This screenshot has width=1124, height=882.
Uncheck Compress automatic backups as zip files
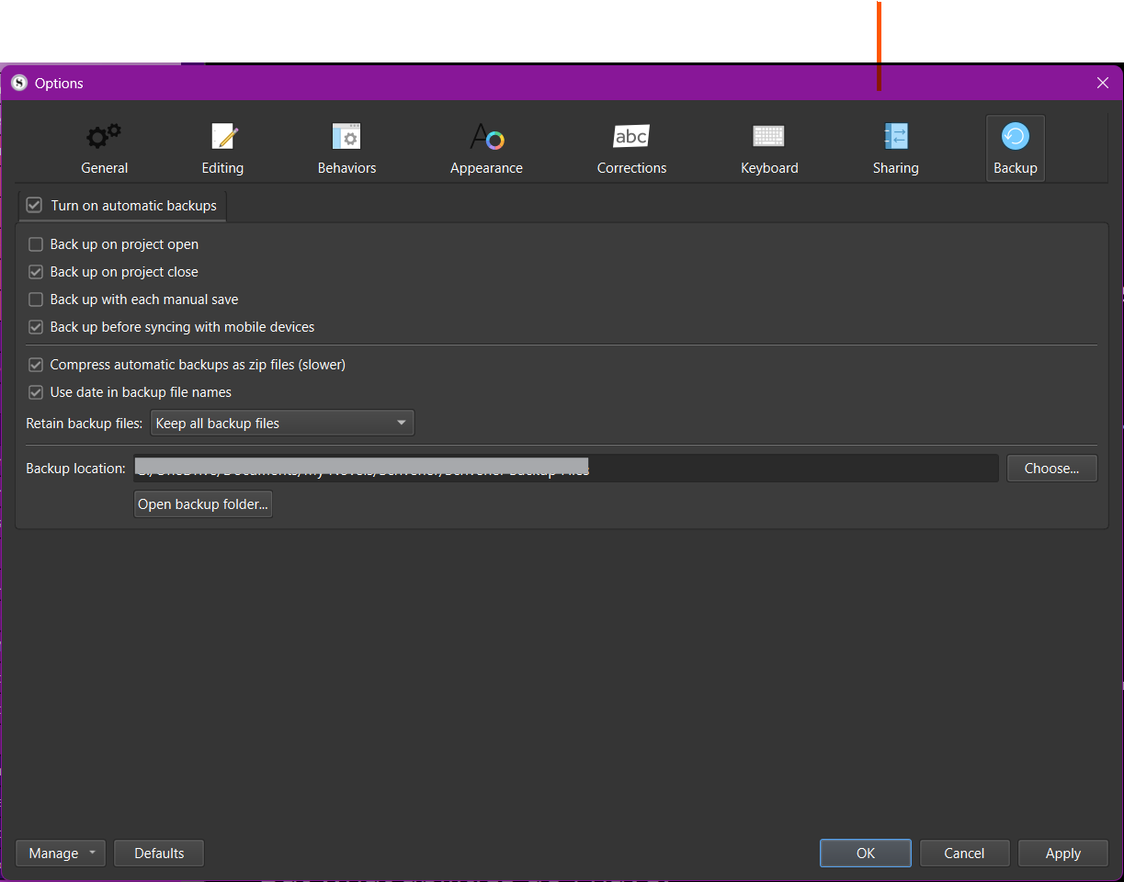click(37, 365)
